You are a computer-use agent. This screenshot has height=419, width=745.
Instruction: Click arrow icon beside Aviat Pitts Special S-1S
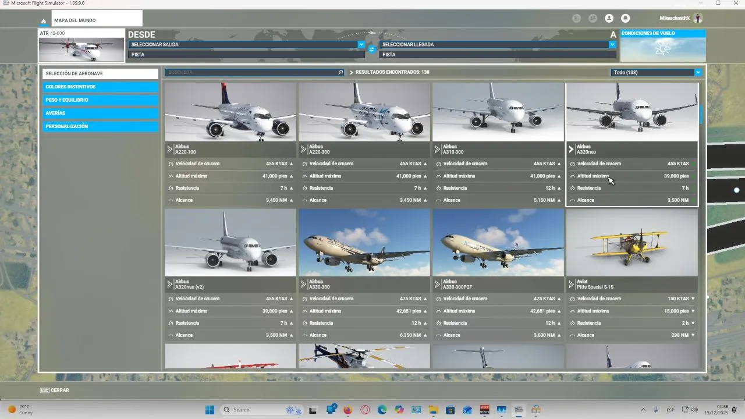pos(572,285)
